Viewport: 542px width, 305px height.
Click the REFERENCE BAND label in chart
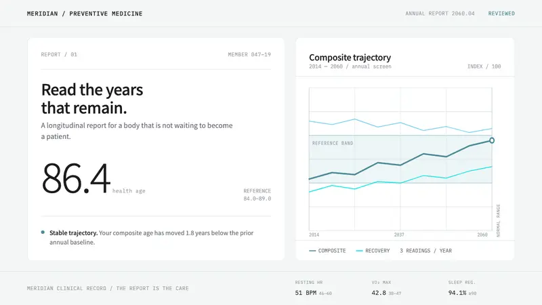coord(333,143)
